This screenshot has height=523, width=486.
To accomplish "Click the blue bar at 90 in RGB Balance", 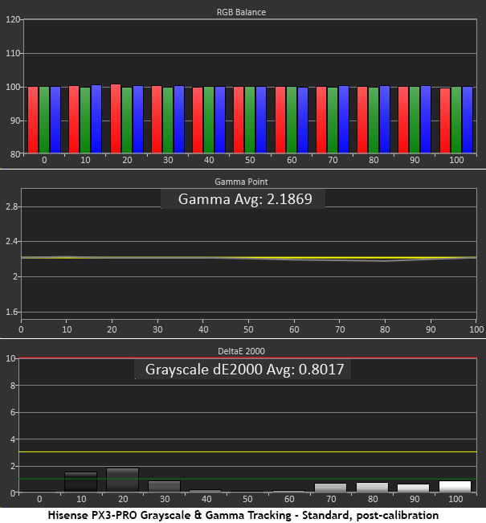I will (x=426, y=120).
